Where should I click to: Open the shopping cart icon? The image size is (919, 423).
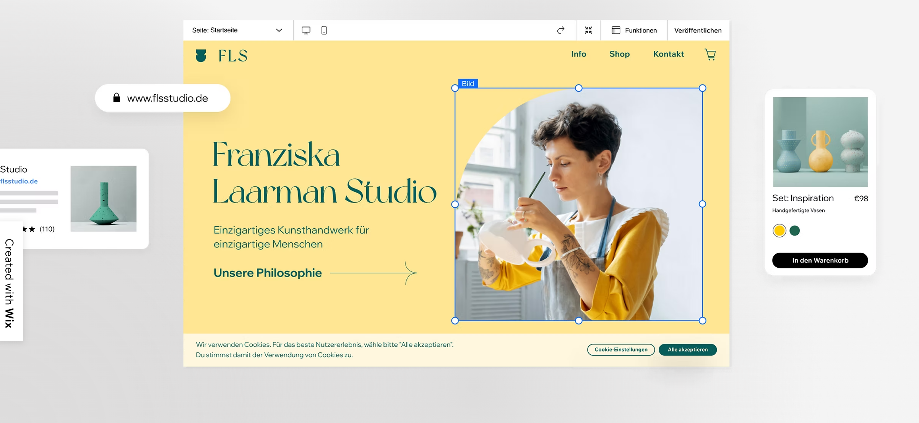pos(710,55)
